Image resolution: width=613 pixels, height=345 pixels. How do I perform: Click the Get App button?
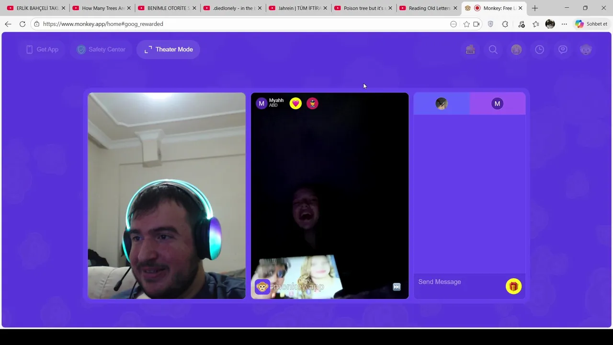[x=42, y=49]
